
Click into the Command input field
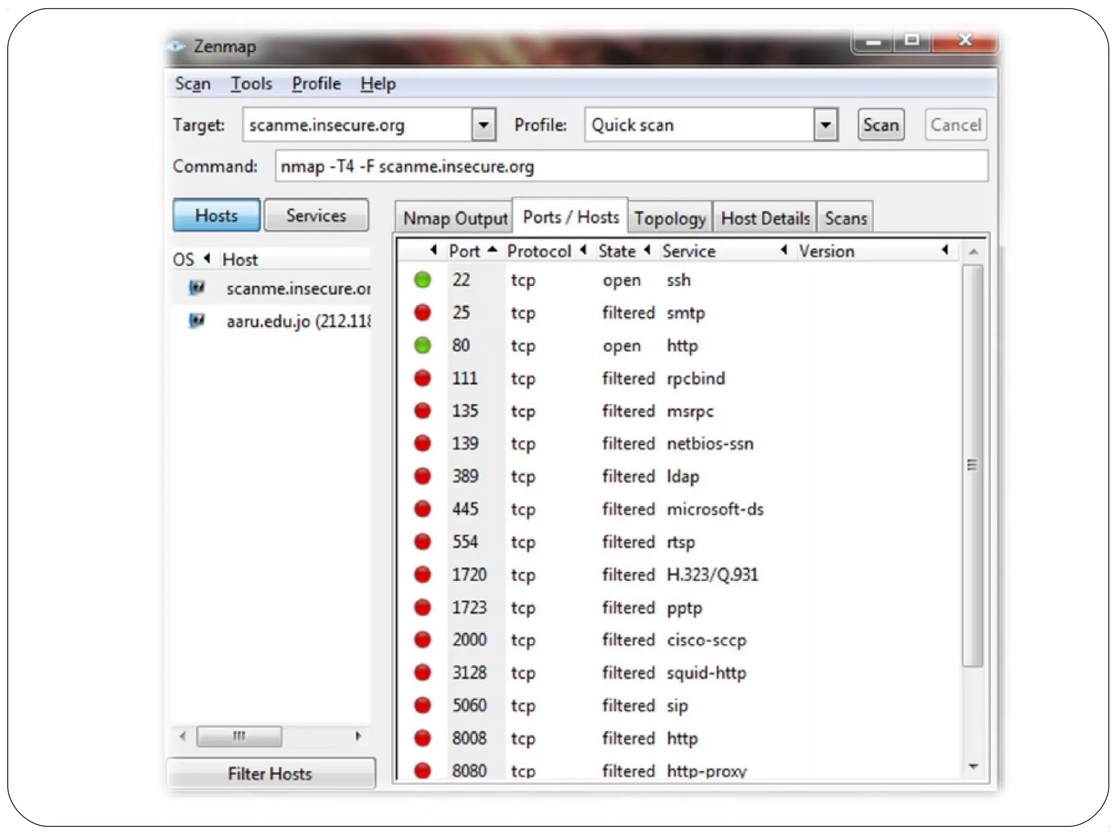pyautogui.click(x=631, y=166)
